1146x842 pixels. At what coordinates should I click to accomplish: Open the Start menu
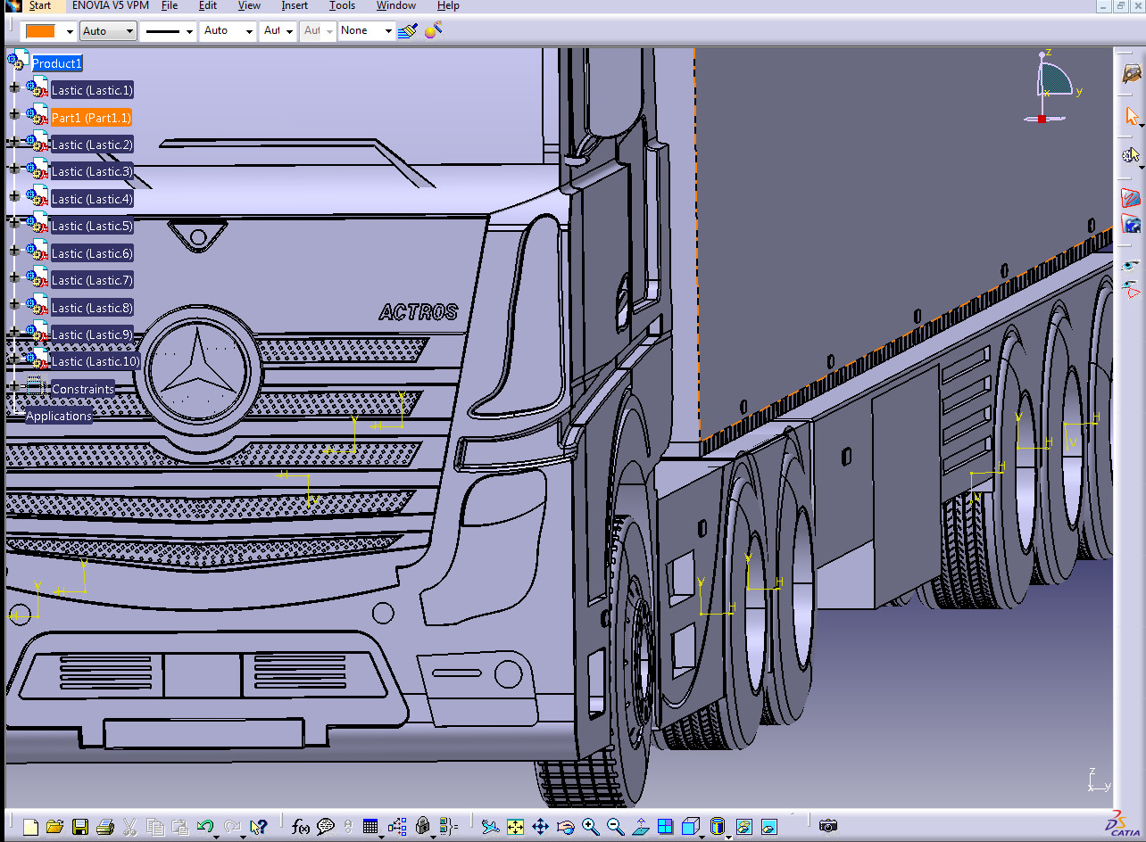click(x=40, y=5)
